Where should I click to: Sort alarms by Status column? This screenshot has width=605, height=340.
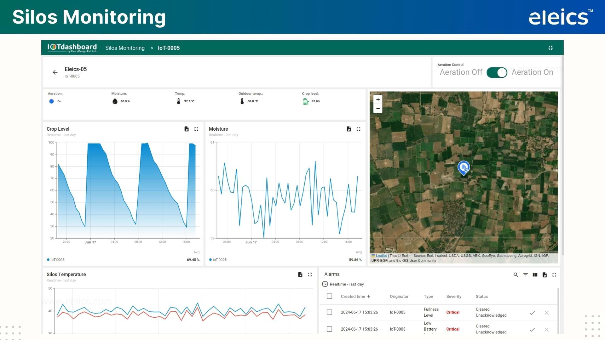pyautogui.click(x=481, y=297)
